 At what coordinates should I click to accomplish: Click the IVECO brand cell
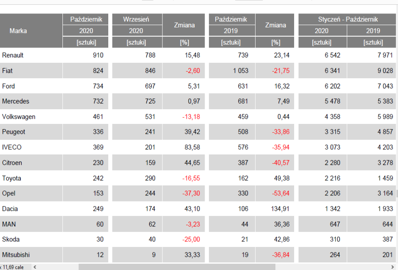tap(12, 147)
